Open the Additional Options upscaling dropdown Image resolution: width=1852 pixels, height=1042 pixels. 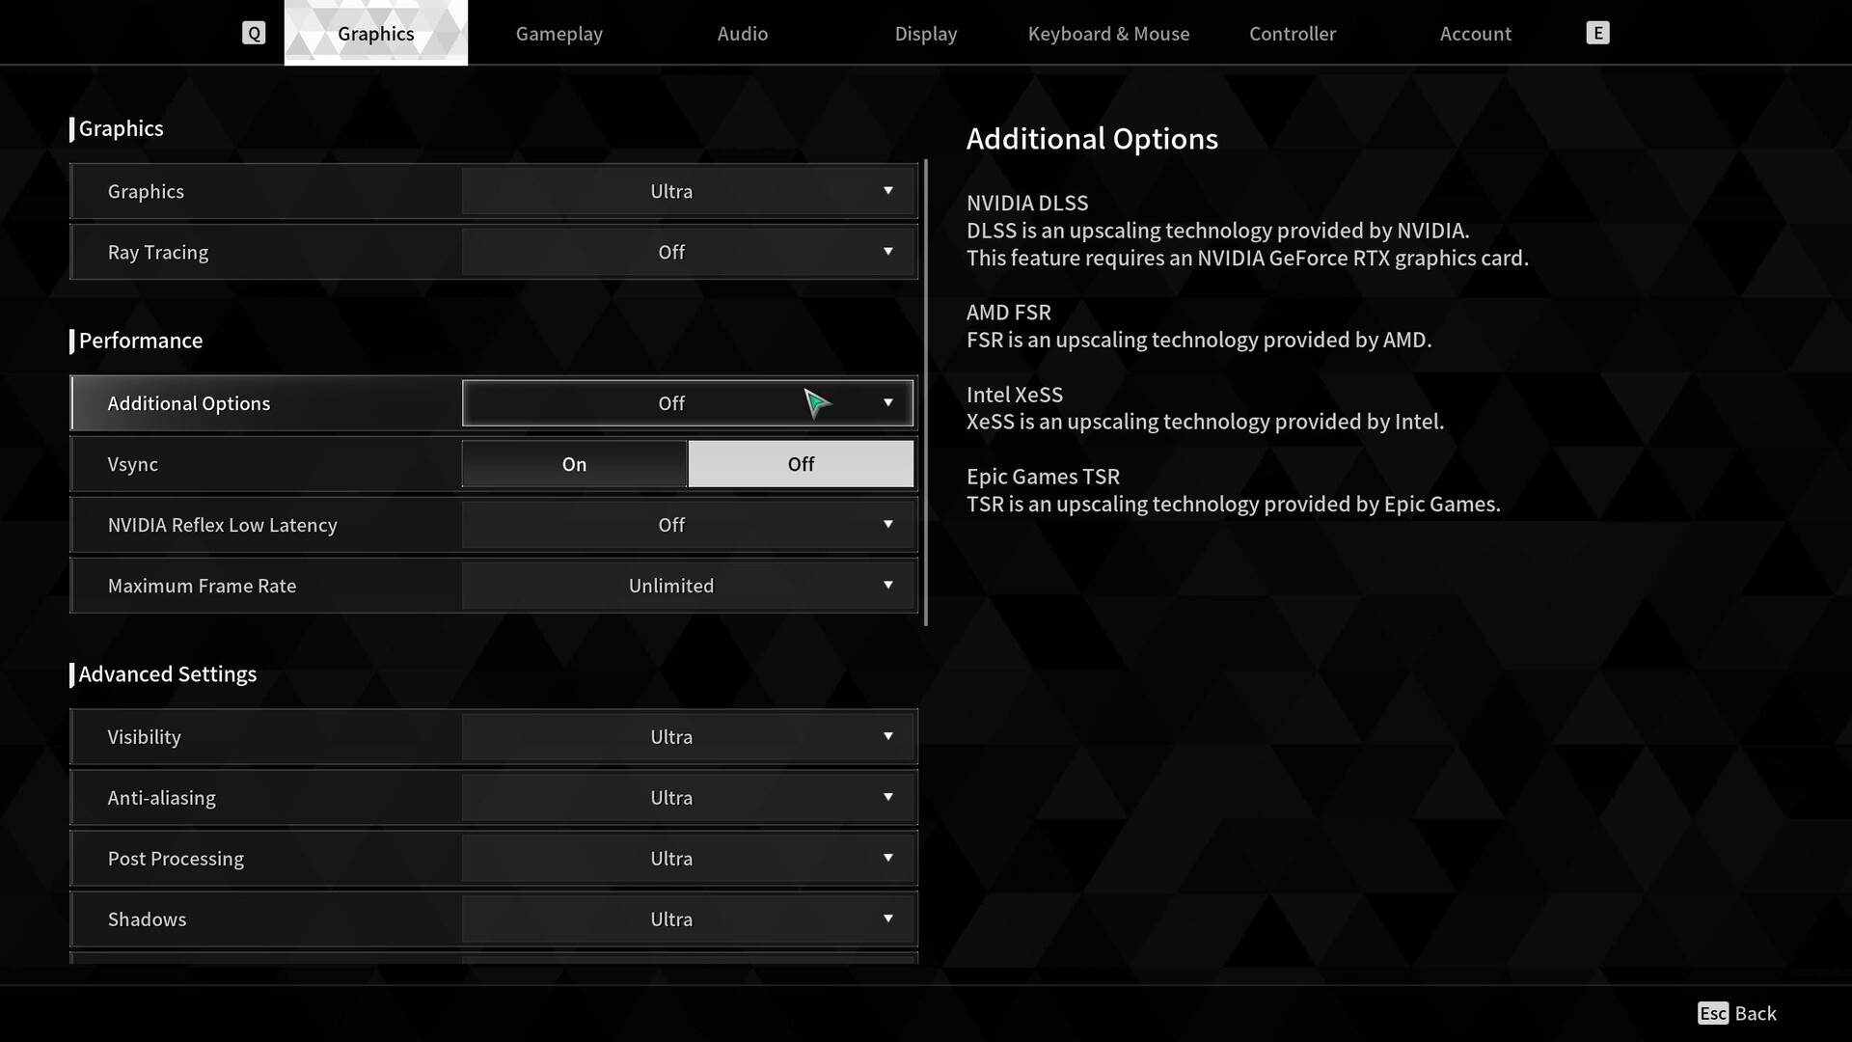coord(687,403)
